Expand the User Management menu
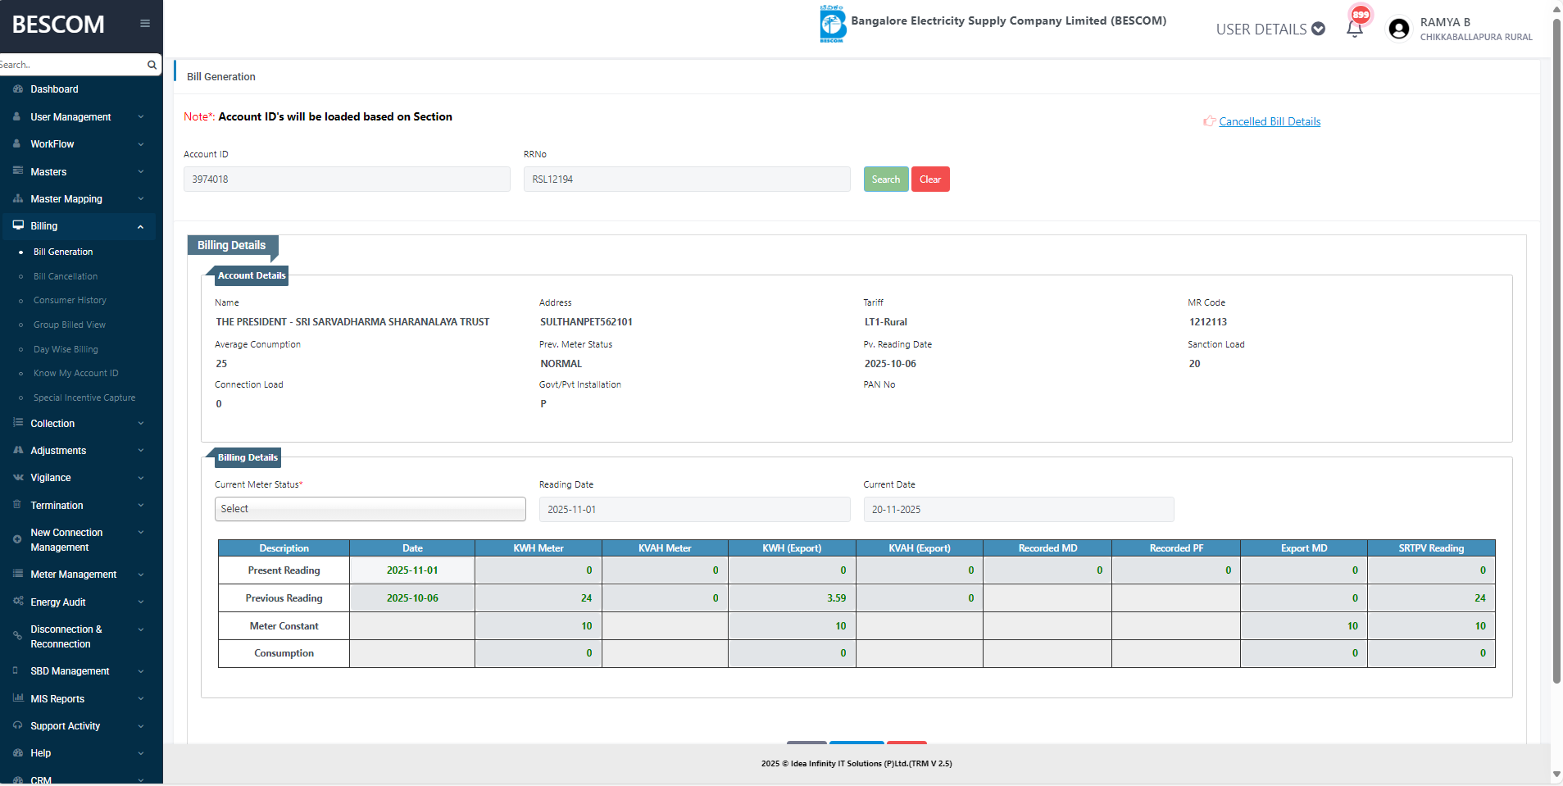 point(79,117)
